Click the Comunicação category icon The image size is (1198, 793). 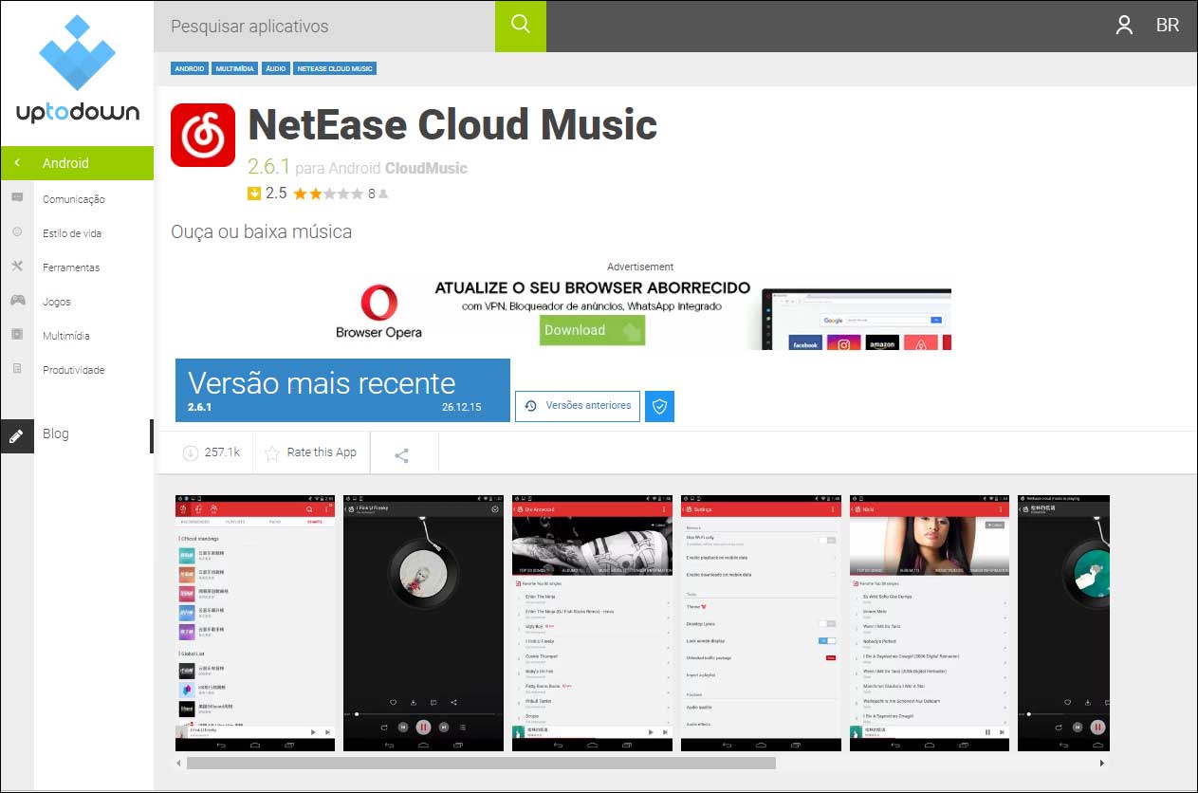17,198
